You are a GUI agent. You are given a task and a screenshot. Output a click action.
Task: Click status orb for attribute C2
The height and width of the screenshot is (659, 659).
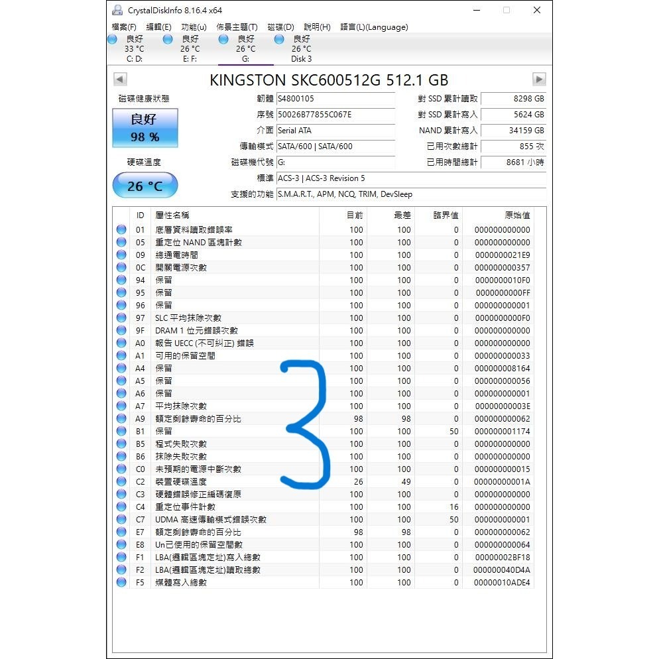click(121, 481)
